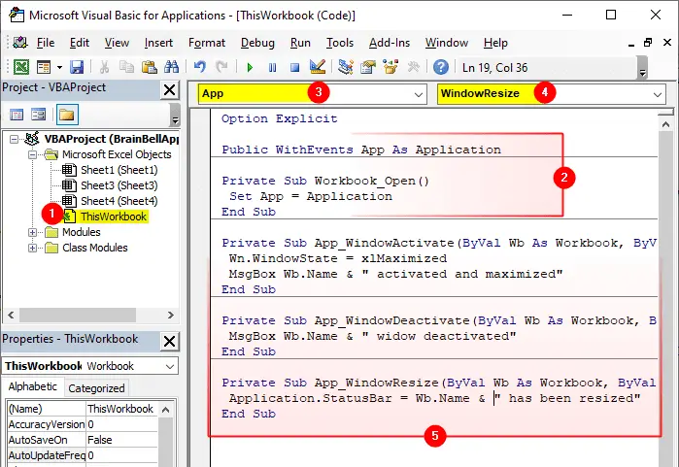
Task: Click the Insert UserForm toolbar icon
Action: click(x=44, y=67)
